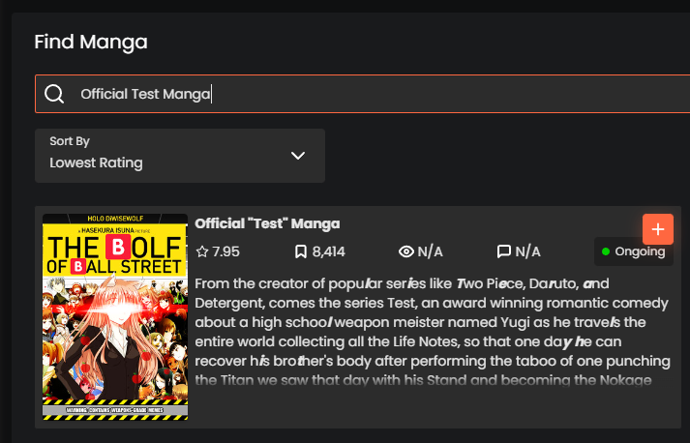Click the N/A views count
Screen dimensions: 690x443
point(430,251)
